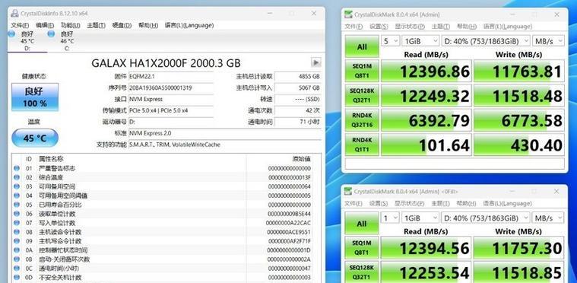Open top CrystalDiskMark drive selector D: 40%

pos(486,41)
